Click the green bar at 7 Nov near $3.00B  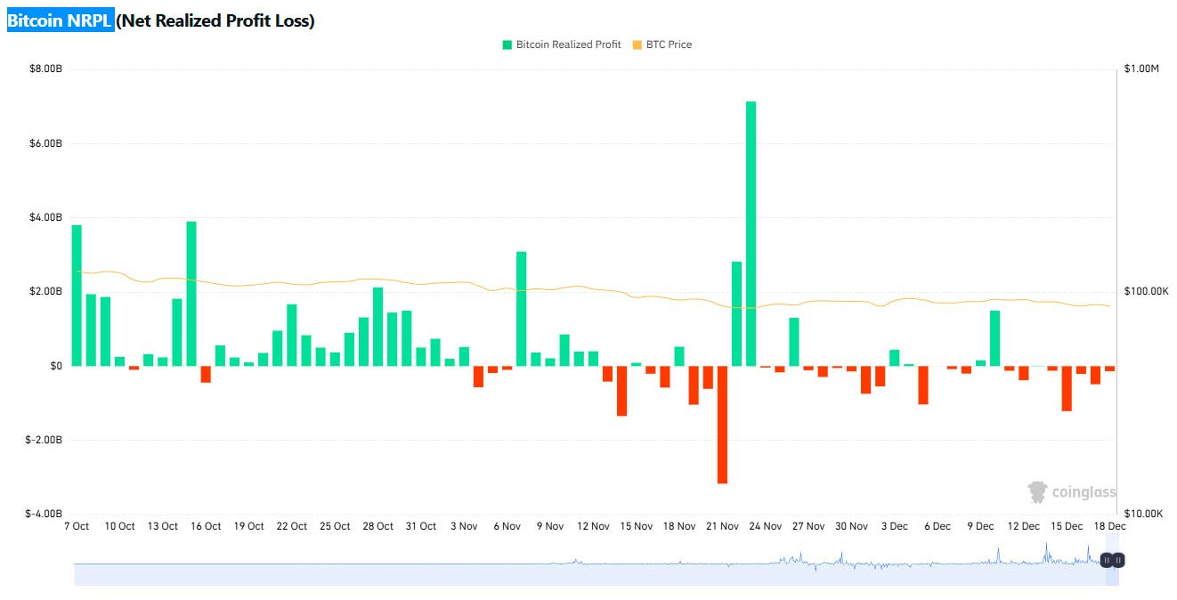(x=521, y=308)
